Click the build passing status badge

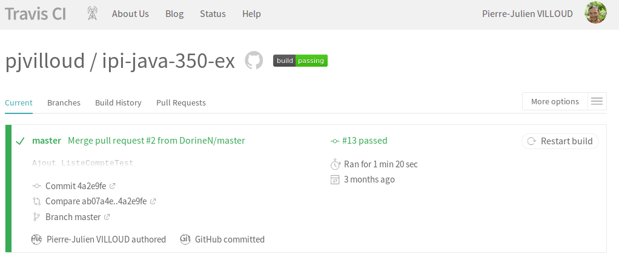click(300, 61)
